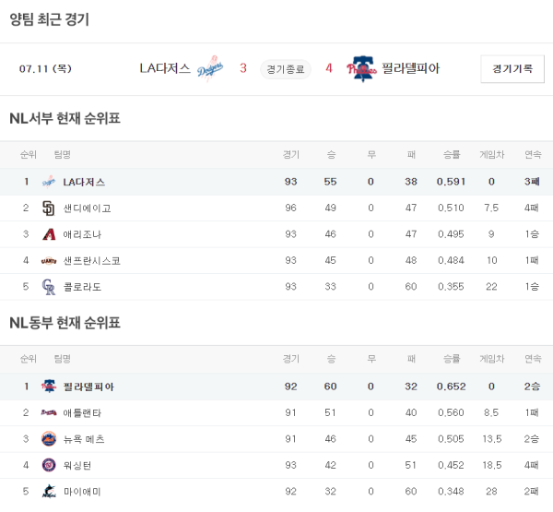
Task: Click the LA다저스 logo in NL서부 standings
Action: pyautogui.click(x=49, y=182)
